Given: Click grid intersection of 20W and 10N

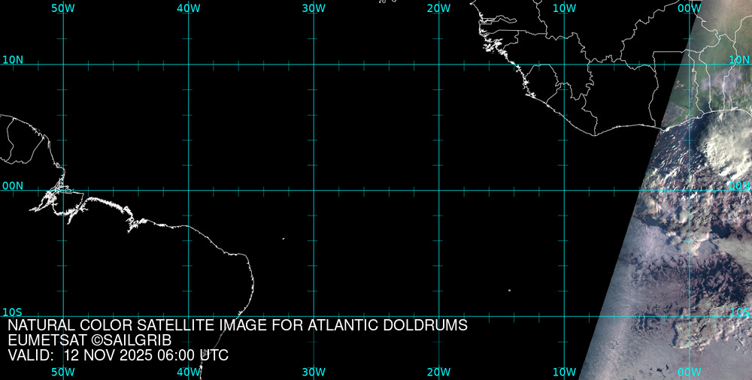Looking at the screenshot, I should click(439, 64).
